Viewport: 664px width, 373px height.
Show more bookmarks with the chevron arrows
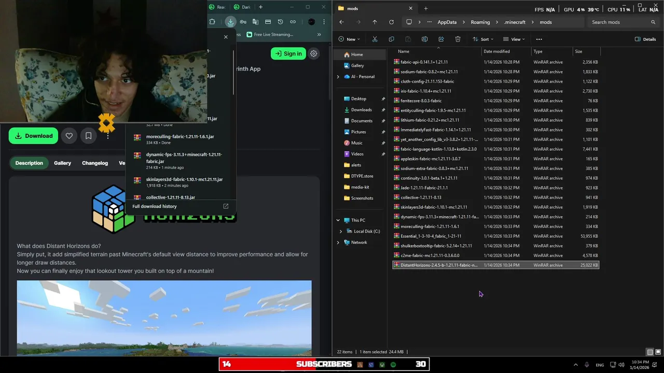pos(319,35)
